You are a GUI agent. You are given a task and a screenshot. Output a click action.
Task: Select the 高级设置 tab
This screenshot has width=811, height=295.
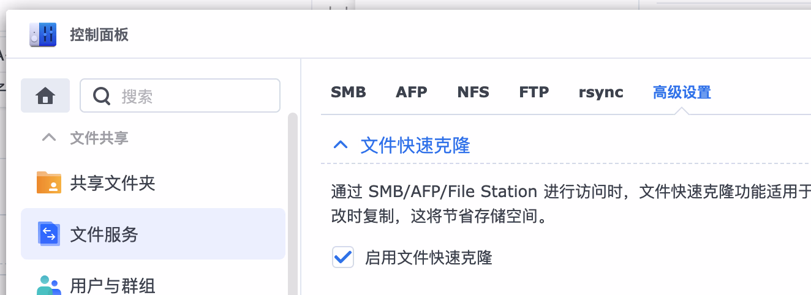click(x=682, y=92)
